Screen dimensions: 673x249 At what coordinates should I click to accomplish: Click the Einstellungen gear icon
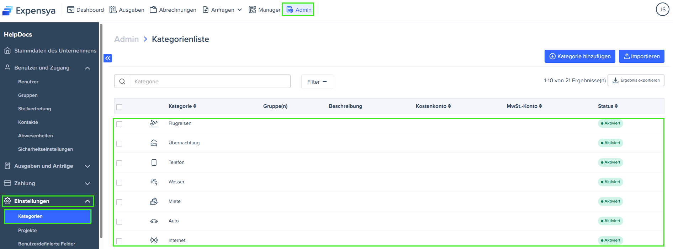point(7,201)
